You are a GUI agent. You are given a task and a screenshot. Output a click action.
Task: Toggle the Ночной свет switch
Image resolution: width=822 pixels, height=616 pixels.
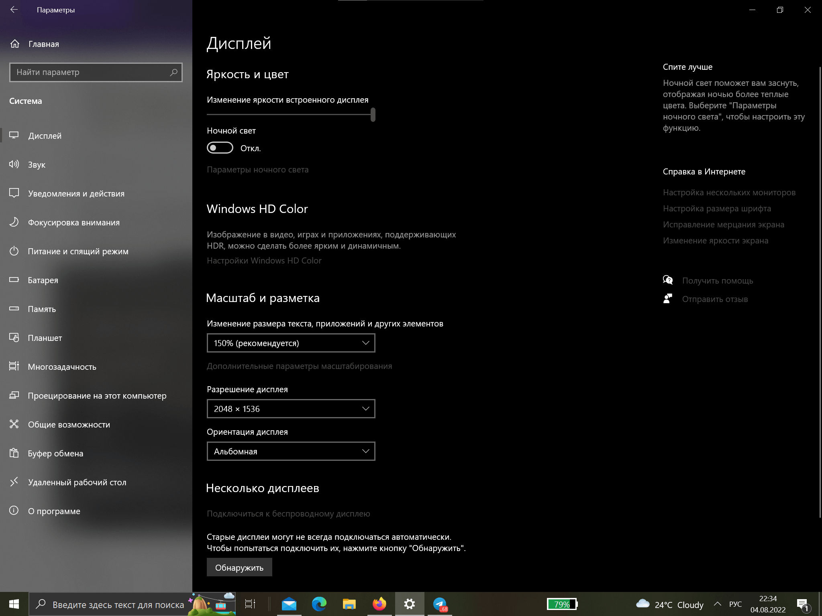(x=220, y=148)
